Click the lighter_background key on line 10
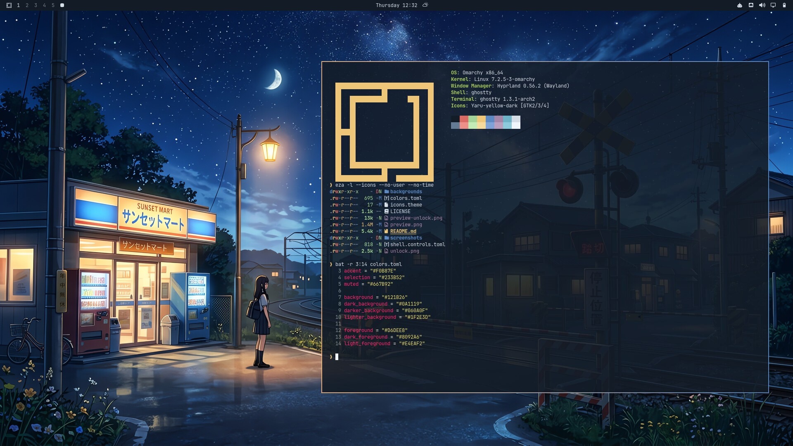793x446 pixels. [x=370, y=317]
